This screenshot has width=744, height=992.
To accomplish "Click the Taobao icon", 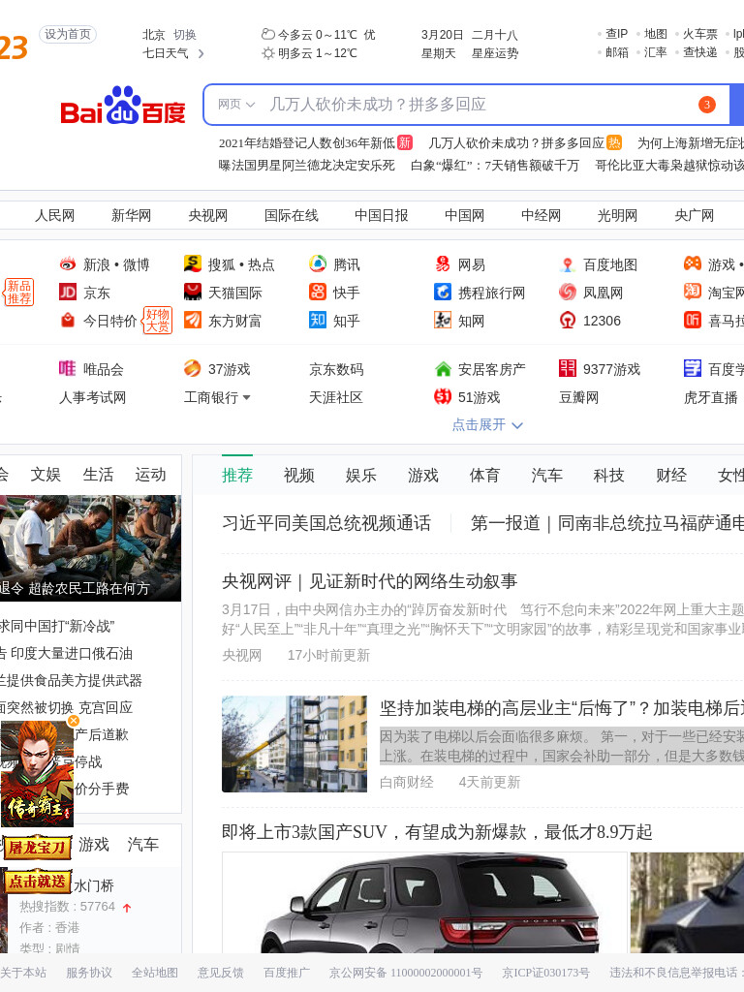I will tap(693, 292).
